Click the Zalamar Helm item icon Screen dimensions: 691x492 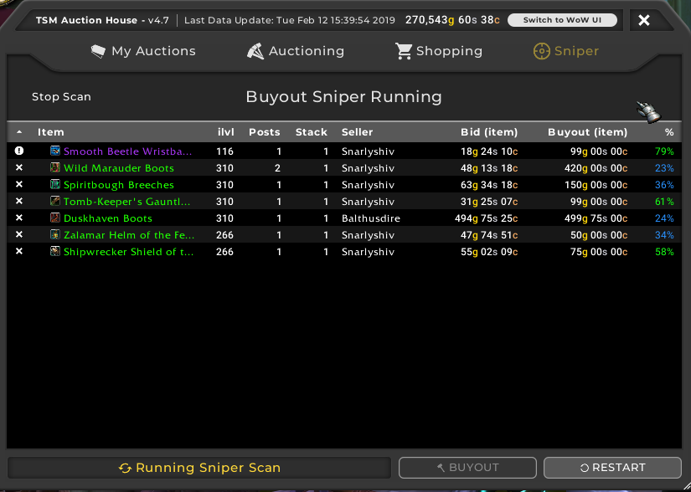55,235
